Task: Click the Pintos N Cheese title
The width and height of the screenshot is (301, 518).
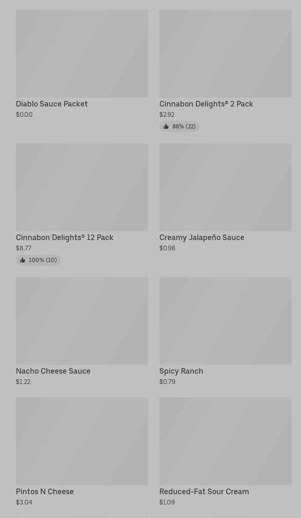Action: coord(45,491)
